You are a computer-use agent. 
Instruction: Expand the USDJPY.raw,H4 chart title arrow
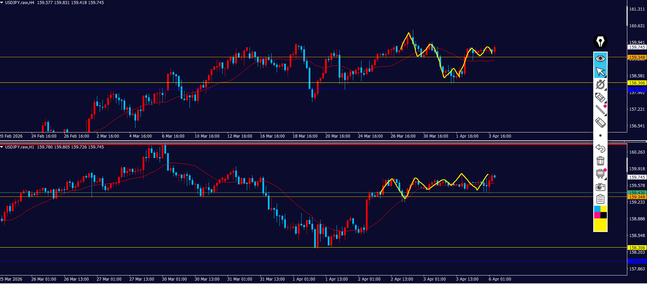(x=2, y=3)
